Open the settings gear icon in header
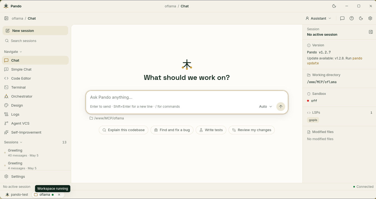Viewport: 376px width, 199px height. pyautogui.click(x=370, y=18)
